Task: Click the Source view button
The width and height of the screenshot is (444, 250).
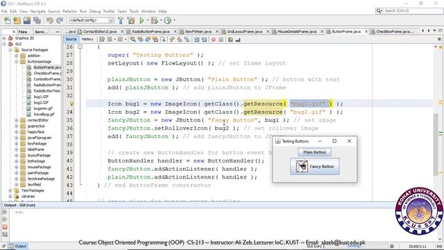Action: (71, 40)
